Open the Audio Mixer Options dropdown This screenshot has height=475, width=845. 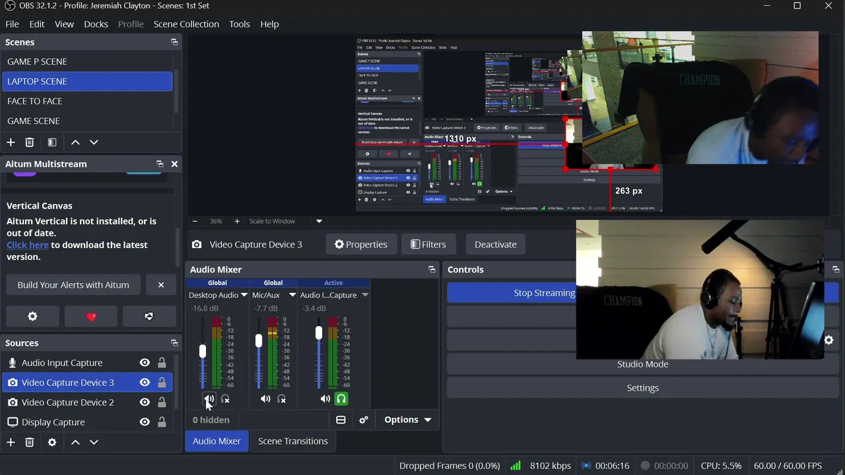[x=407, y=420]
